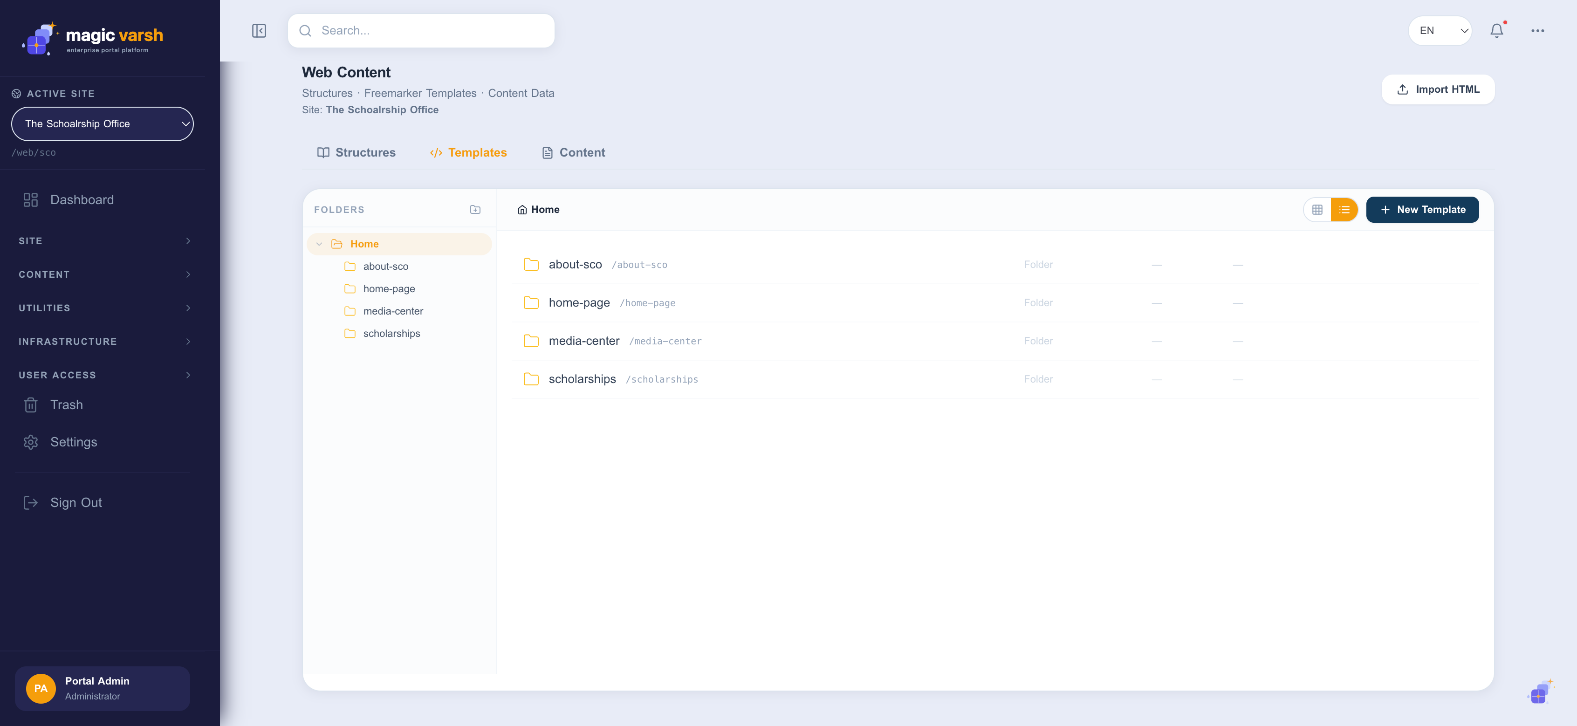
Task: Open the active site dropdown
Action: coord(102,124)
